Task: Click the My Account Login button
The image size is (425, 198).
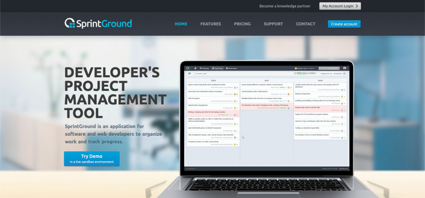Action: click(340, 6)
